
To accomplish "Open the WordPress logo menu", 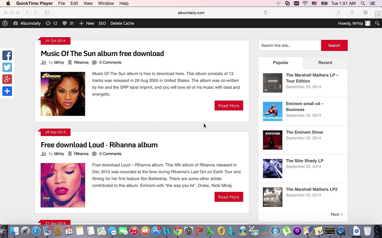I will (x=5, y=23).
